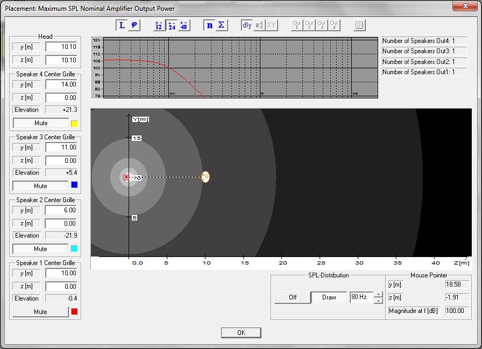Mute Speaker 3 Center Grille

click(40, 186)
